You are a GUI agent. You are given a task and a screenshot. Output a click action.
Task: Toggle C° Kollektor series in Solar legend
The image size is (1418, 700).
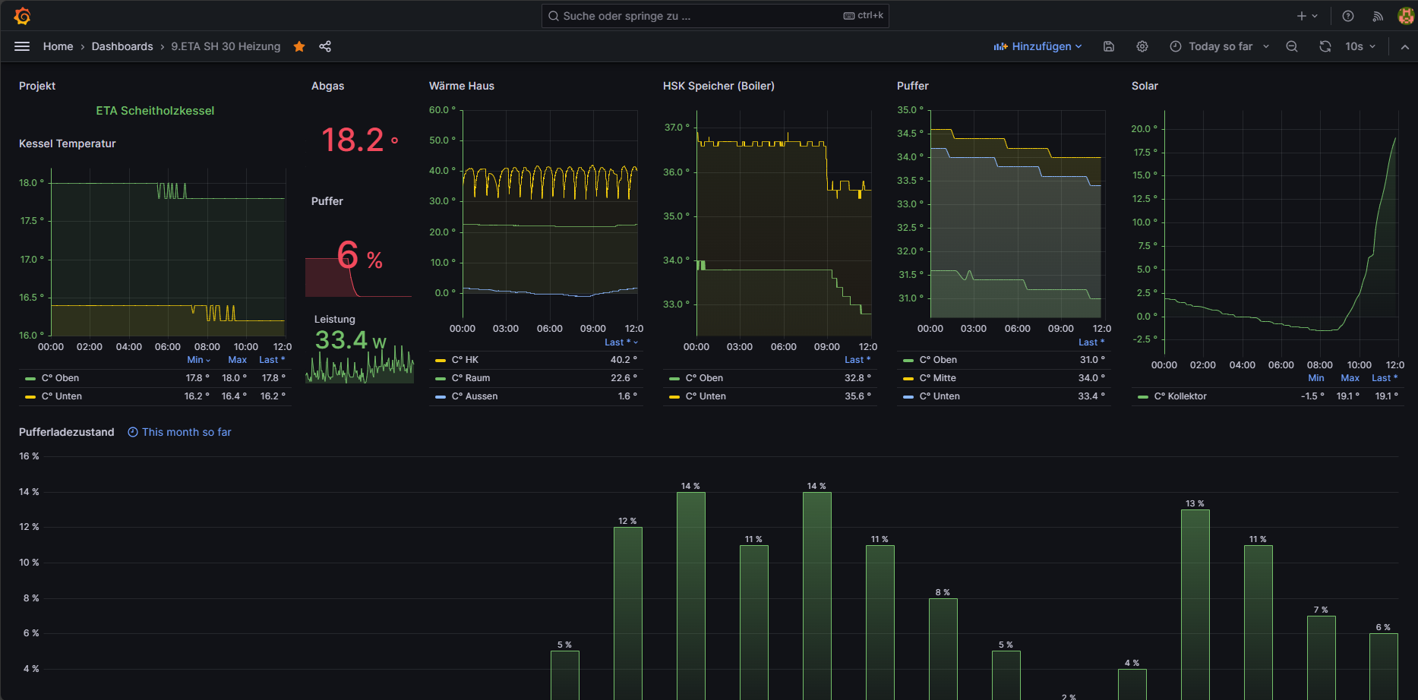pos(1180,396)
